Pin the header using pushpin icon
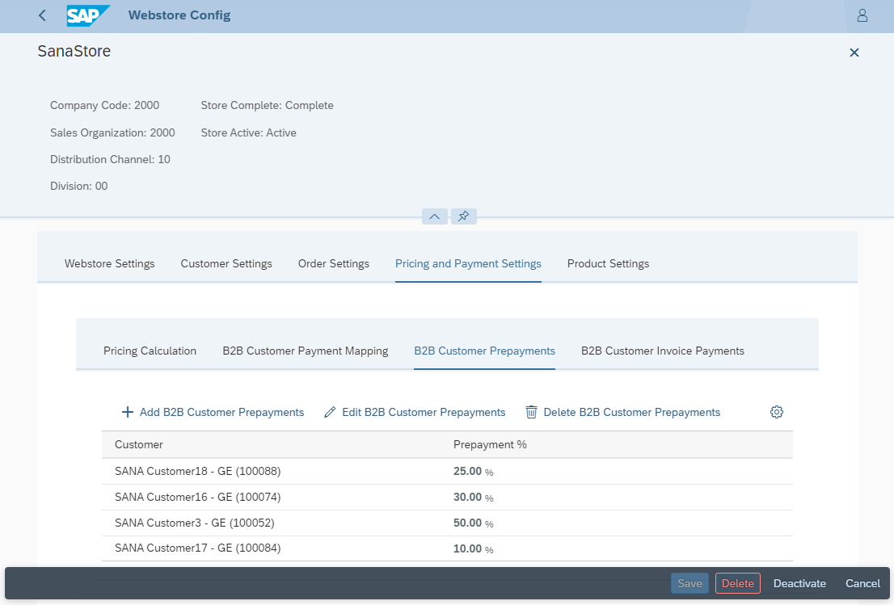Screen dimensions: 894x605 tap(463, 216)
